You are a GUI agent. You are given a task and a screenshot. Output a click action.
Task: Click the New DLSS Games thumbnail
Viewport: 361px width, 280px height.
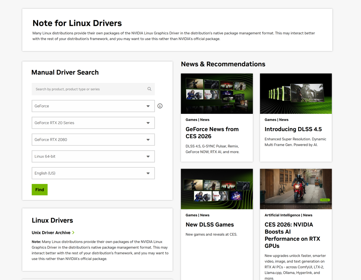point(217,189)
